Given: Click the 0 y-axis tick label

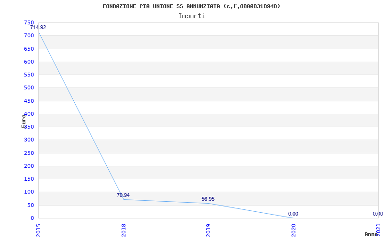Looking at the screenshot, I should 32,218.
